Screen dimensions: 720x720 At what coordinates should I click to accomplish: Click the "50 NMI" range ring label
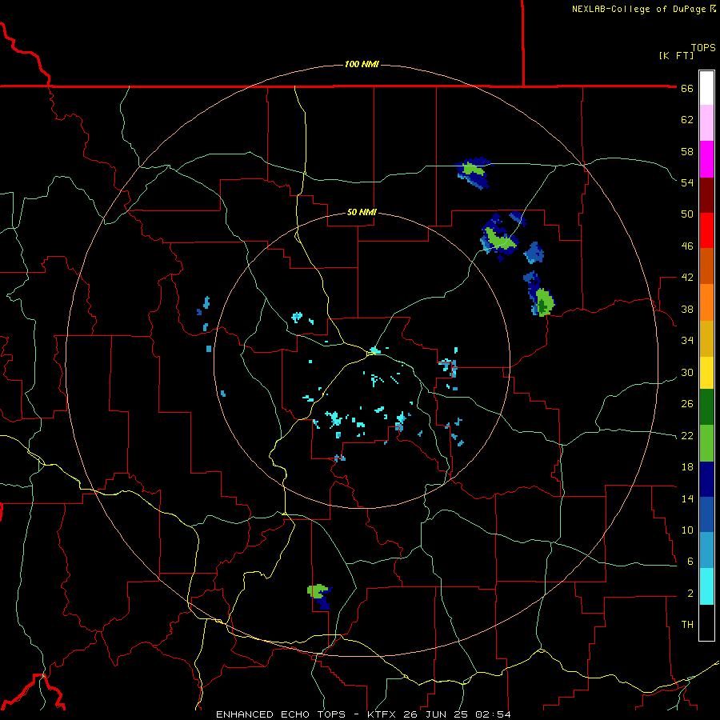coord(362,212)
